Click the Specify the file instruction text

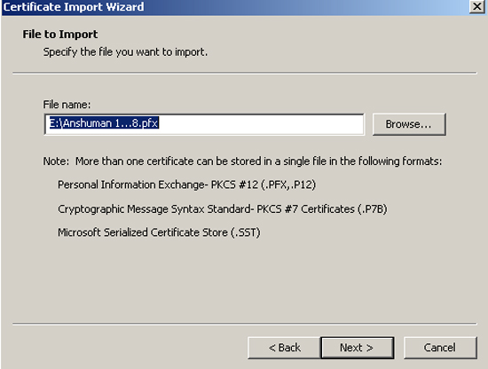click(x=125, y=52)
